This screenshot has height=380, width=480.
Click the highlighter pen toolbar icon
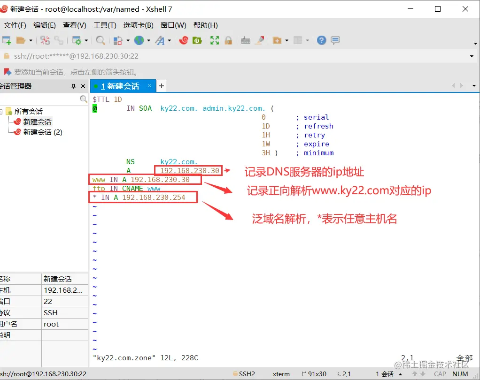tap(260, 40)
